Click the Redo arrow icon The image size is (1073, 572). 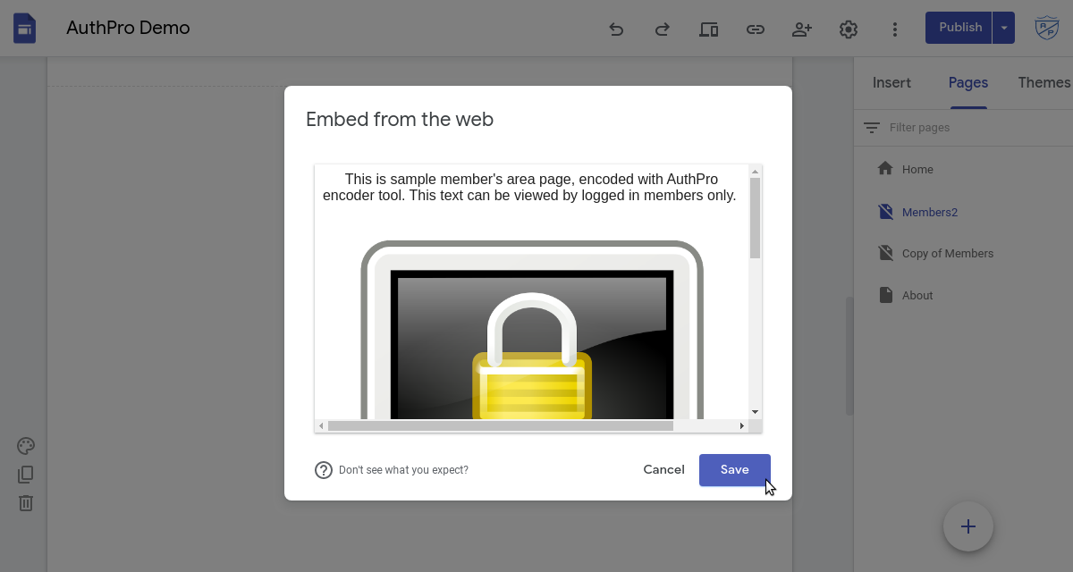pyautogui.click(x=663, y=29)
